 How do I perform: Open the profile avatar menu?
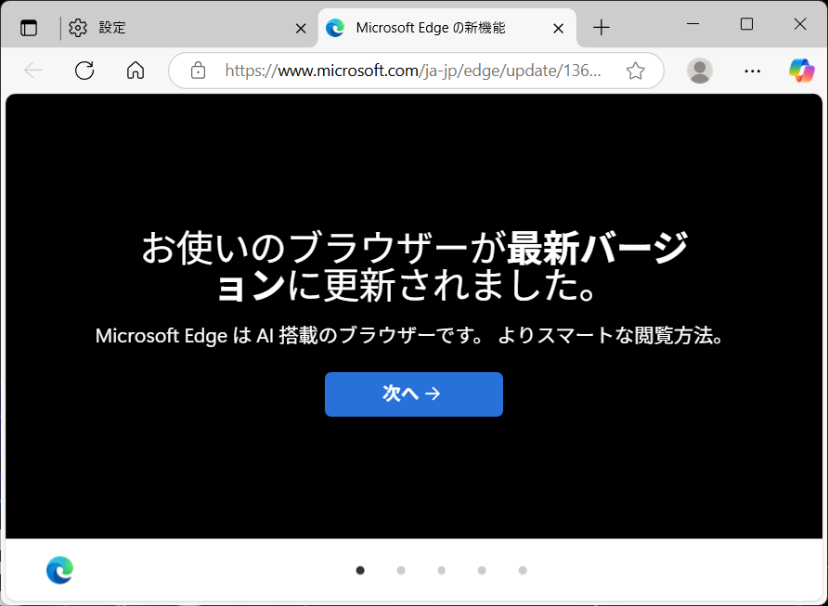coord(700,71)
